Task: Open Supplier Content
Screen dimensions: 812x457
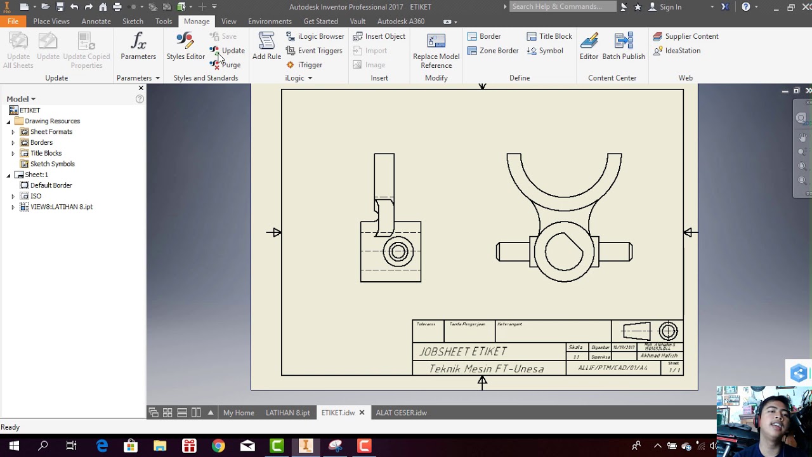Action: click(x=686, y=36)
